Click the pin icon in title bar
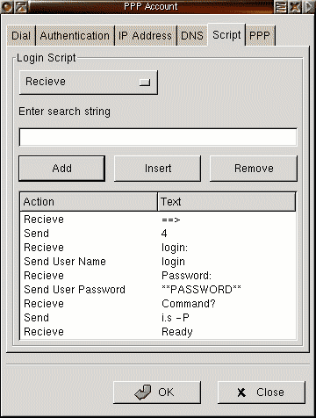This screenshot has width=316, height=418. point(21,6)
